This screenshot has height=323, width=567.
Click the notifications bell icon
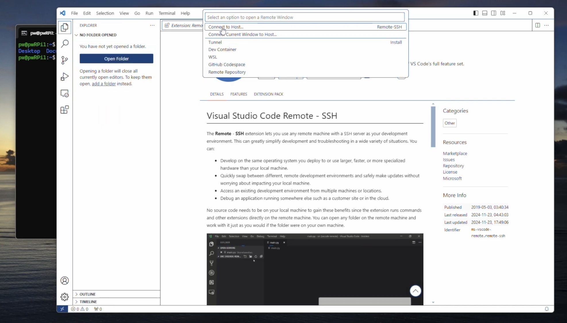click(547, 309)
